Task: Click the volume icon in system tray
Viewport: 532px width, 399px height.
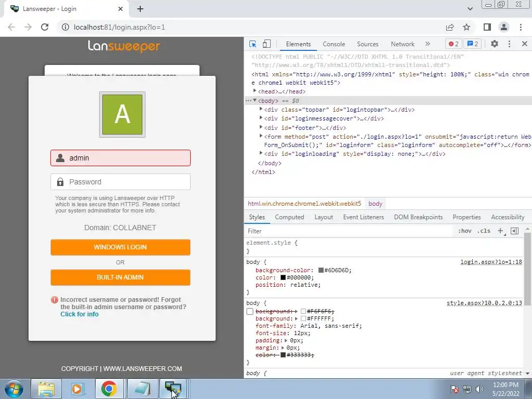Action: [x=480, y=389]
